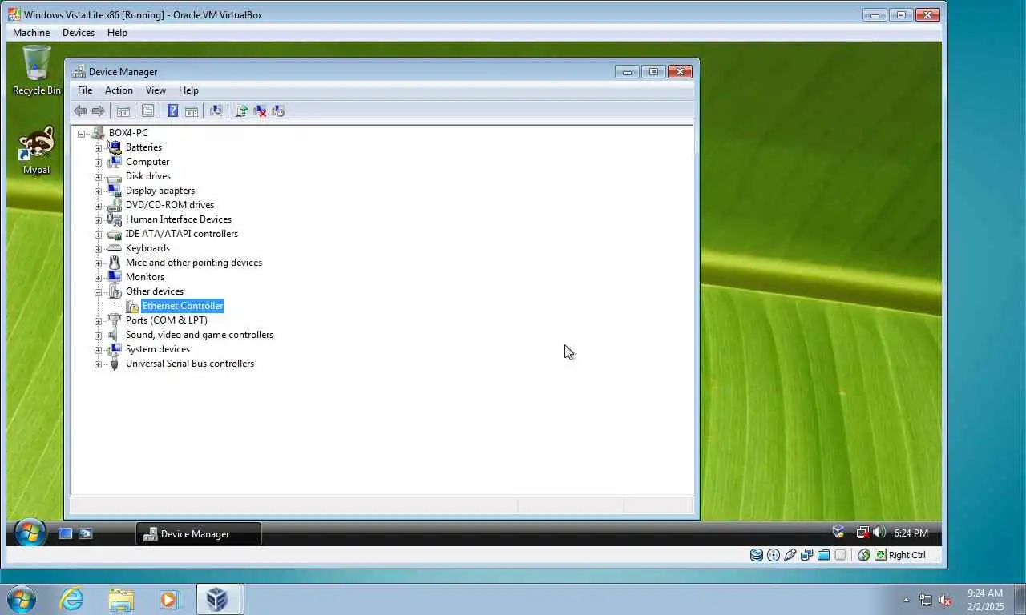Open VirtualBox Machine menu
Screen dimensions: 1026x615
[31, 33]
